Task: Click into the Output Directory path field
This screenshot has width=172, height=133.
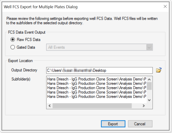Action: [99, 70]
